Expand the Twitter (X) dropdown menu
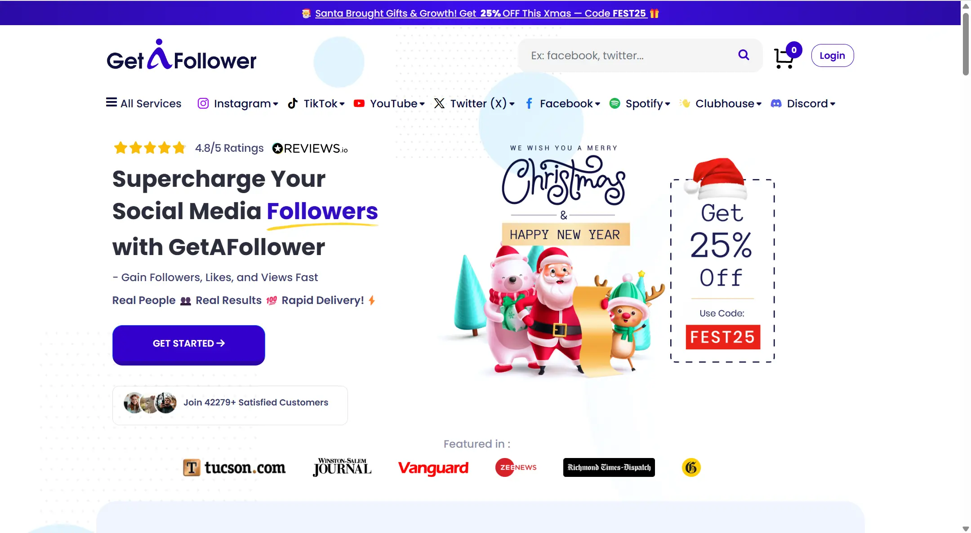 pyautogui.click(x=474, y=104)
